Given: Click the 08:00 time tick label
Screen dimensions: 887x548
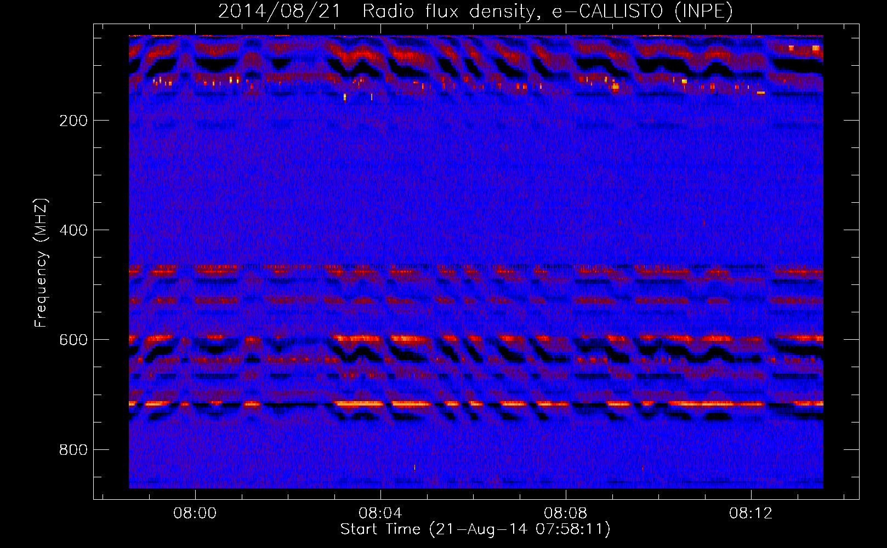Looking at the screenshot, I should point(195,513).
